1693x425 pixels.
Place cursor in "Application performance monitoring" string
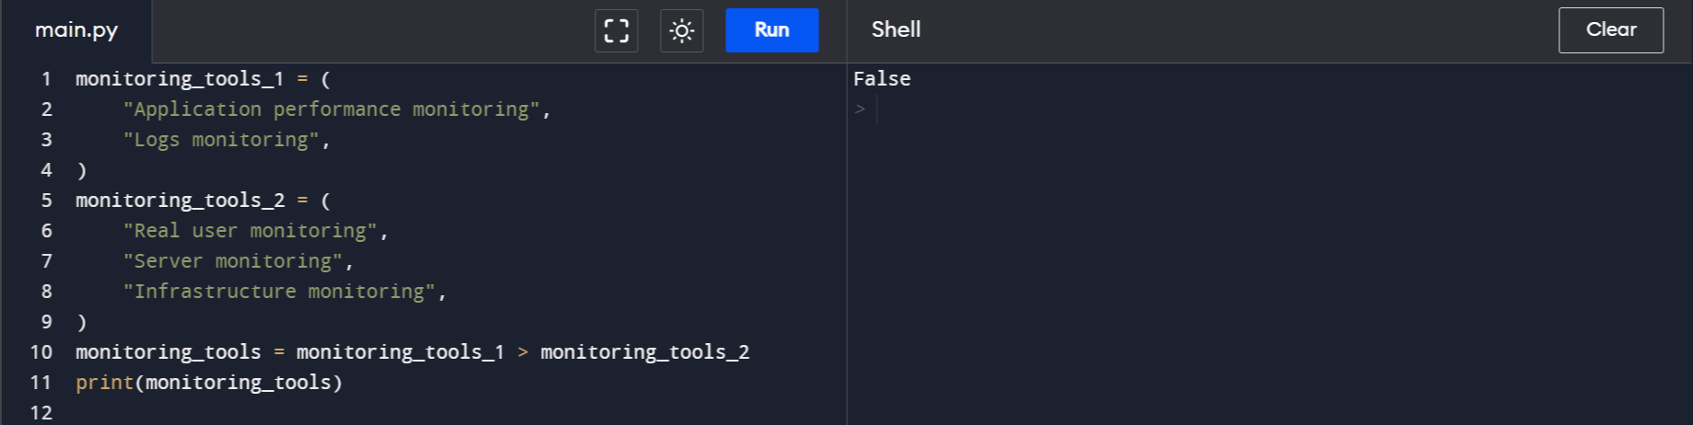pyautogui.click(x=331, y=109)
